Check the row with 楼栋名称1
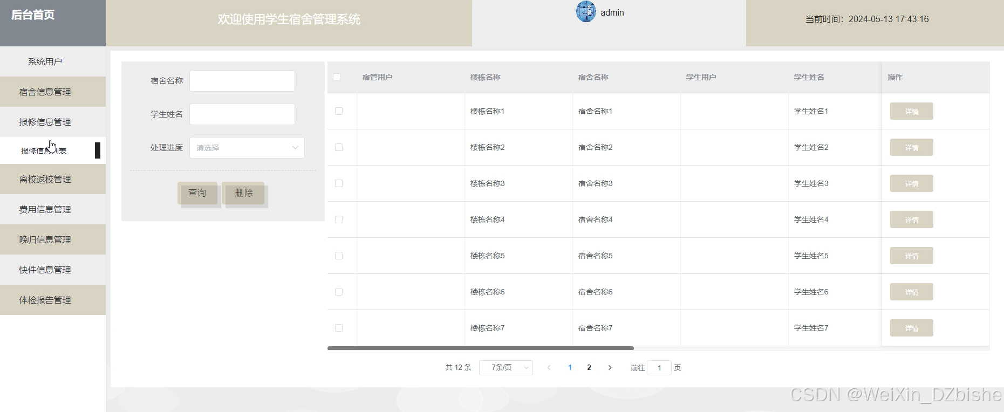Viewport: 1004px width, 412px height. pyautogui.click(x=339, y=111)
